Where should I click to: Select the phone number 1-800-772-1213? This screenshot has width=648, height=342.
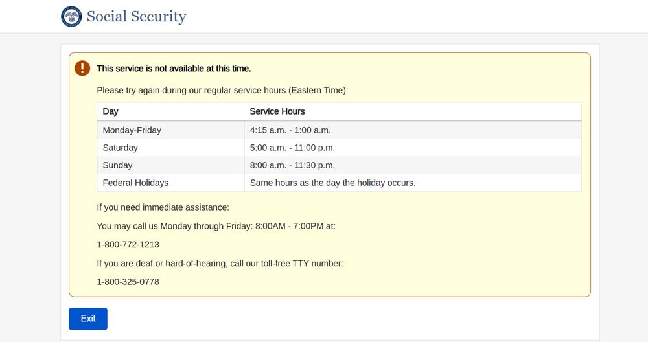128,245
